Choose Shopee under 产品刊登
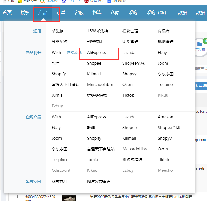 point(94,63)
